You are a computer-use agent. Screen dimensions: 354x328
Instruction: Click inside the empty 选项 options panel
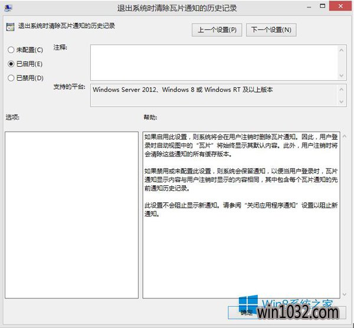tap(71, 214)
